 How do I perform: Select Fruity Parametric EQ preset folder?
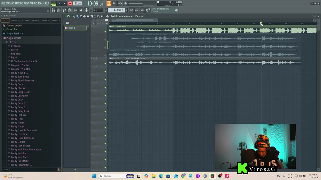22,165
